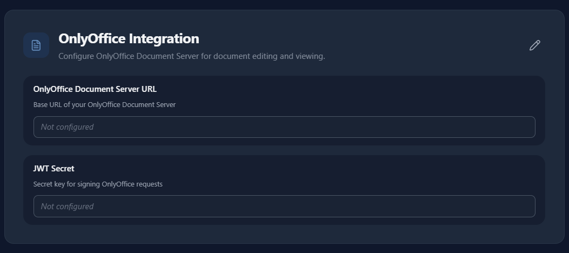Click the OnlyOffice Integration heading
The height and width of the screenshot is (253, 569).
click(x=129, y=39)
